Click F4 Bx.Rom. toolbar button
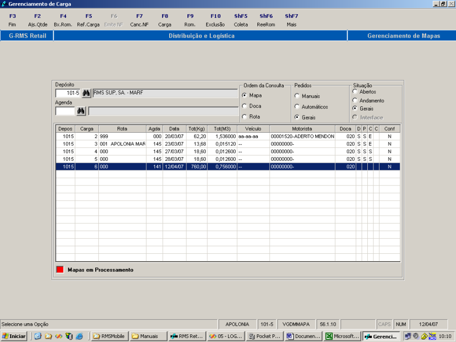 [x=63, y=20]
